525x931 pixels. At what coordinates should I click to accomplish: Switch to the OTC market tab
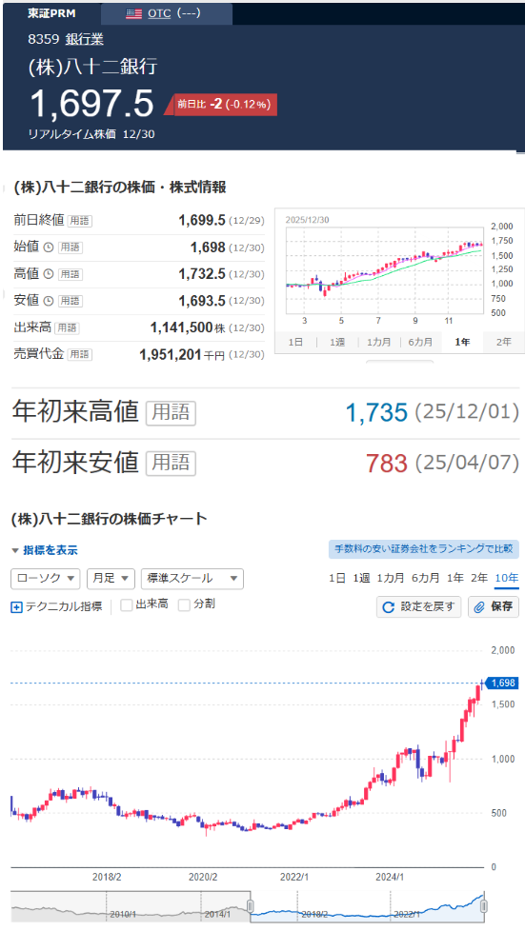(x=167, y=13)
